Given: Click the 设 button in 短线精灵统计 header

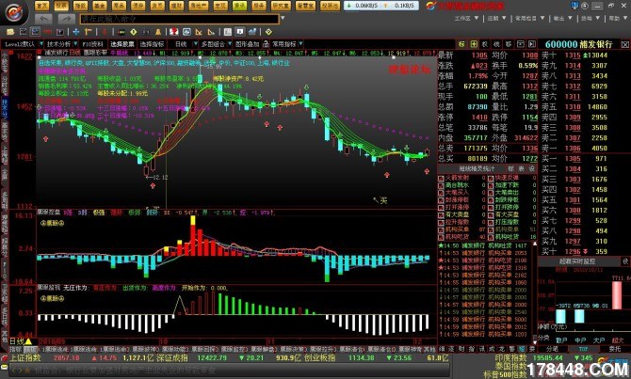Looking at the screenshot, I should [x=531, y=168].
